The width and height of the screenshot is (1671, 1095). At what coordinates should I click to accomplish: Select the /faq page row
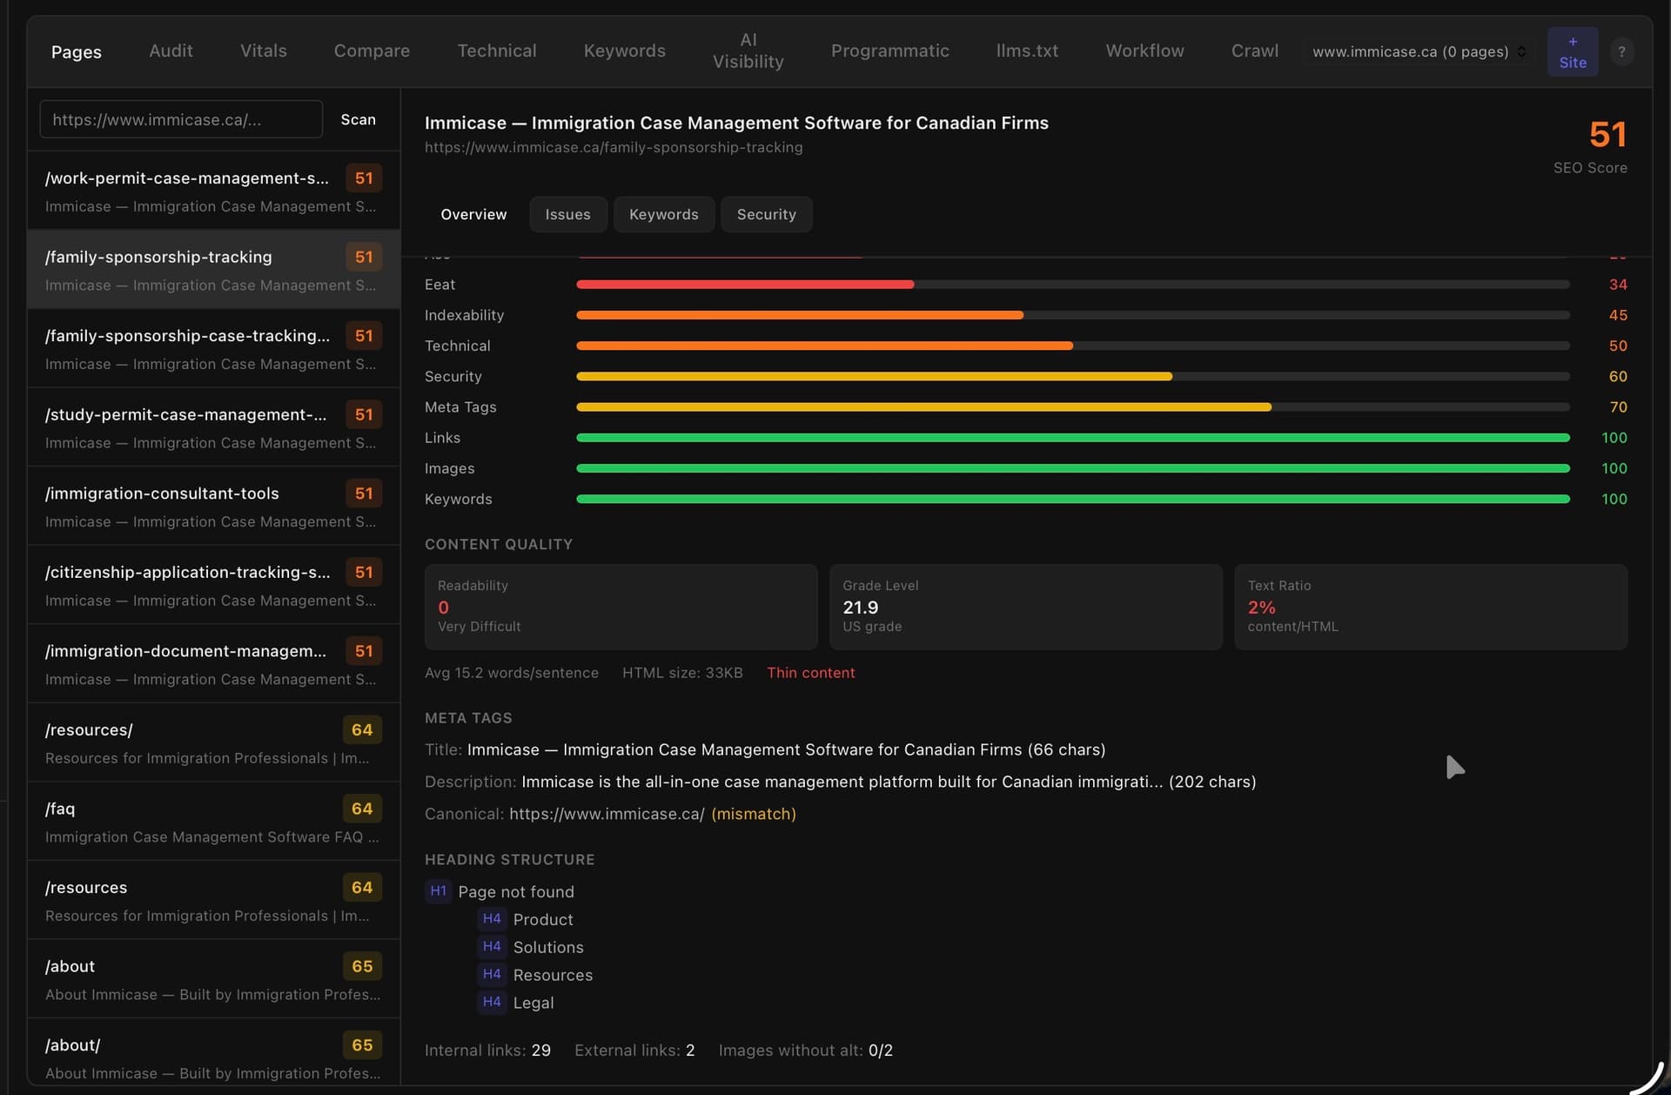[x=213, y=821]
